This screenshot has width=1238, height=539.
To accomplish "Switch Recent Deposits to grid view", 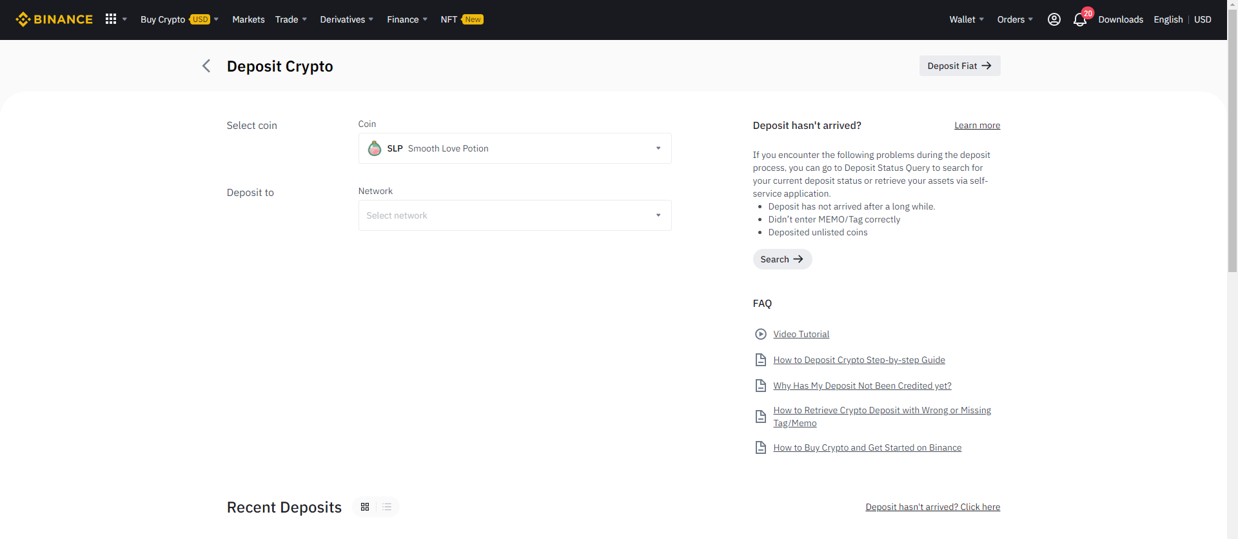I will coord(365,507).
